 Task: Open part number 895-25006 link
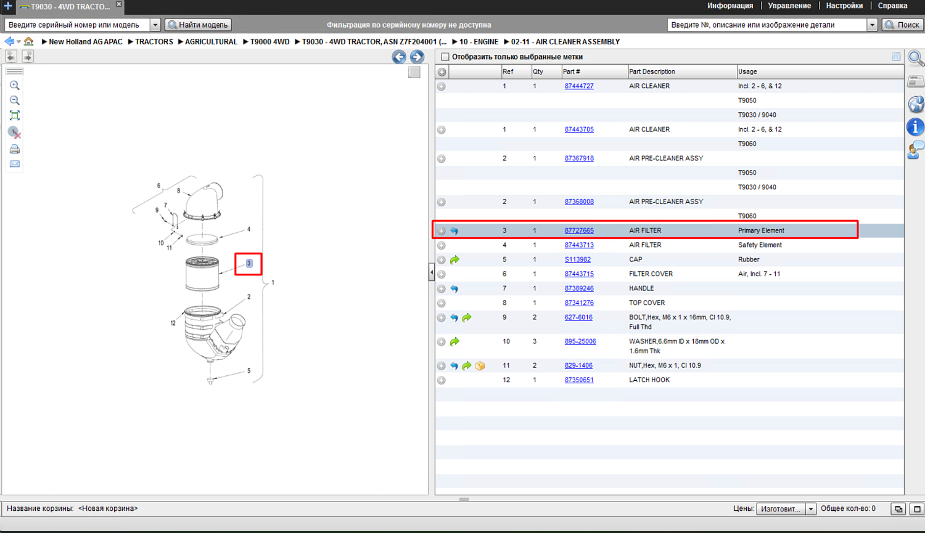(x=580, y=341)
